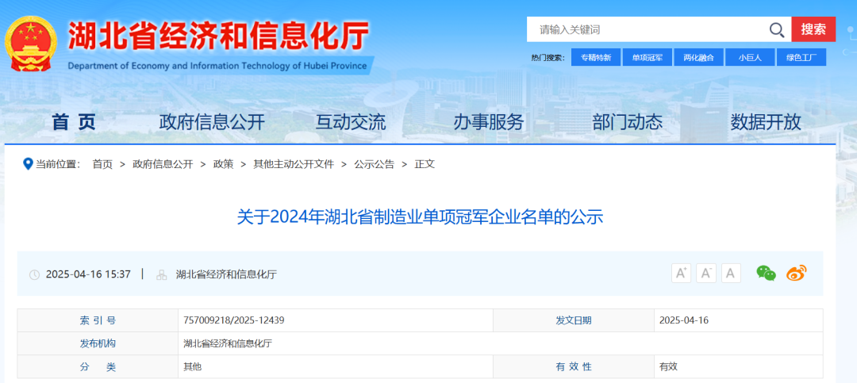Select hot search tag 两化融合
This screenshot has height=383, width=857.
click(698, 57)
